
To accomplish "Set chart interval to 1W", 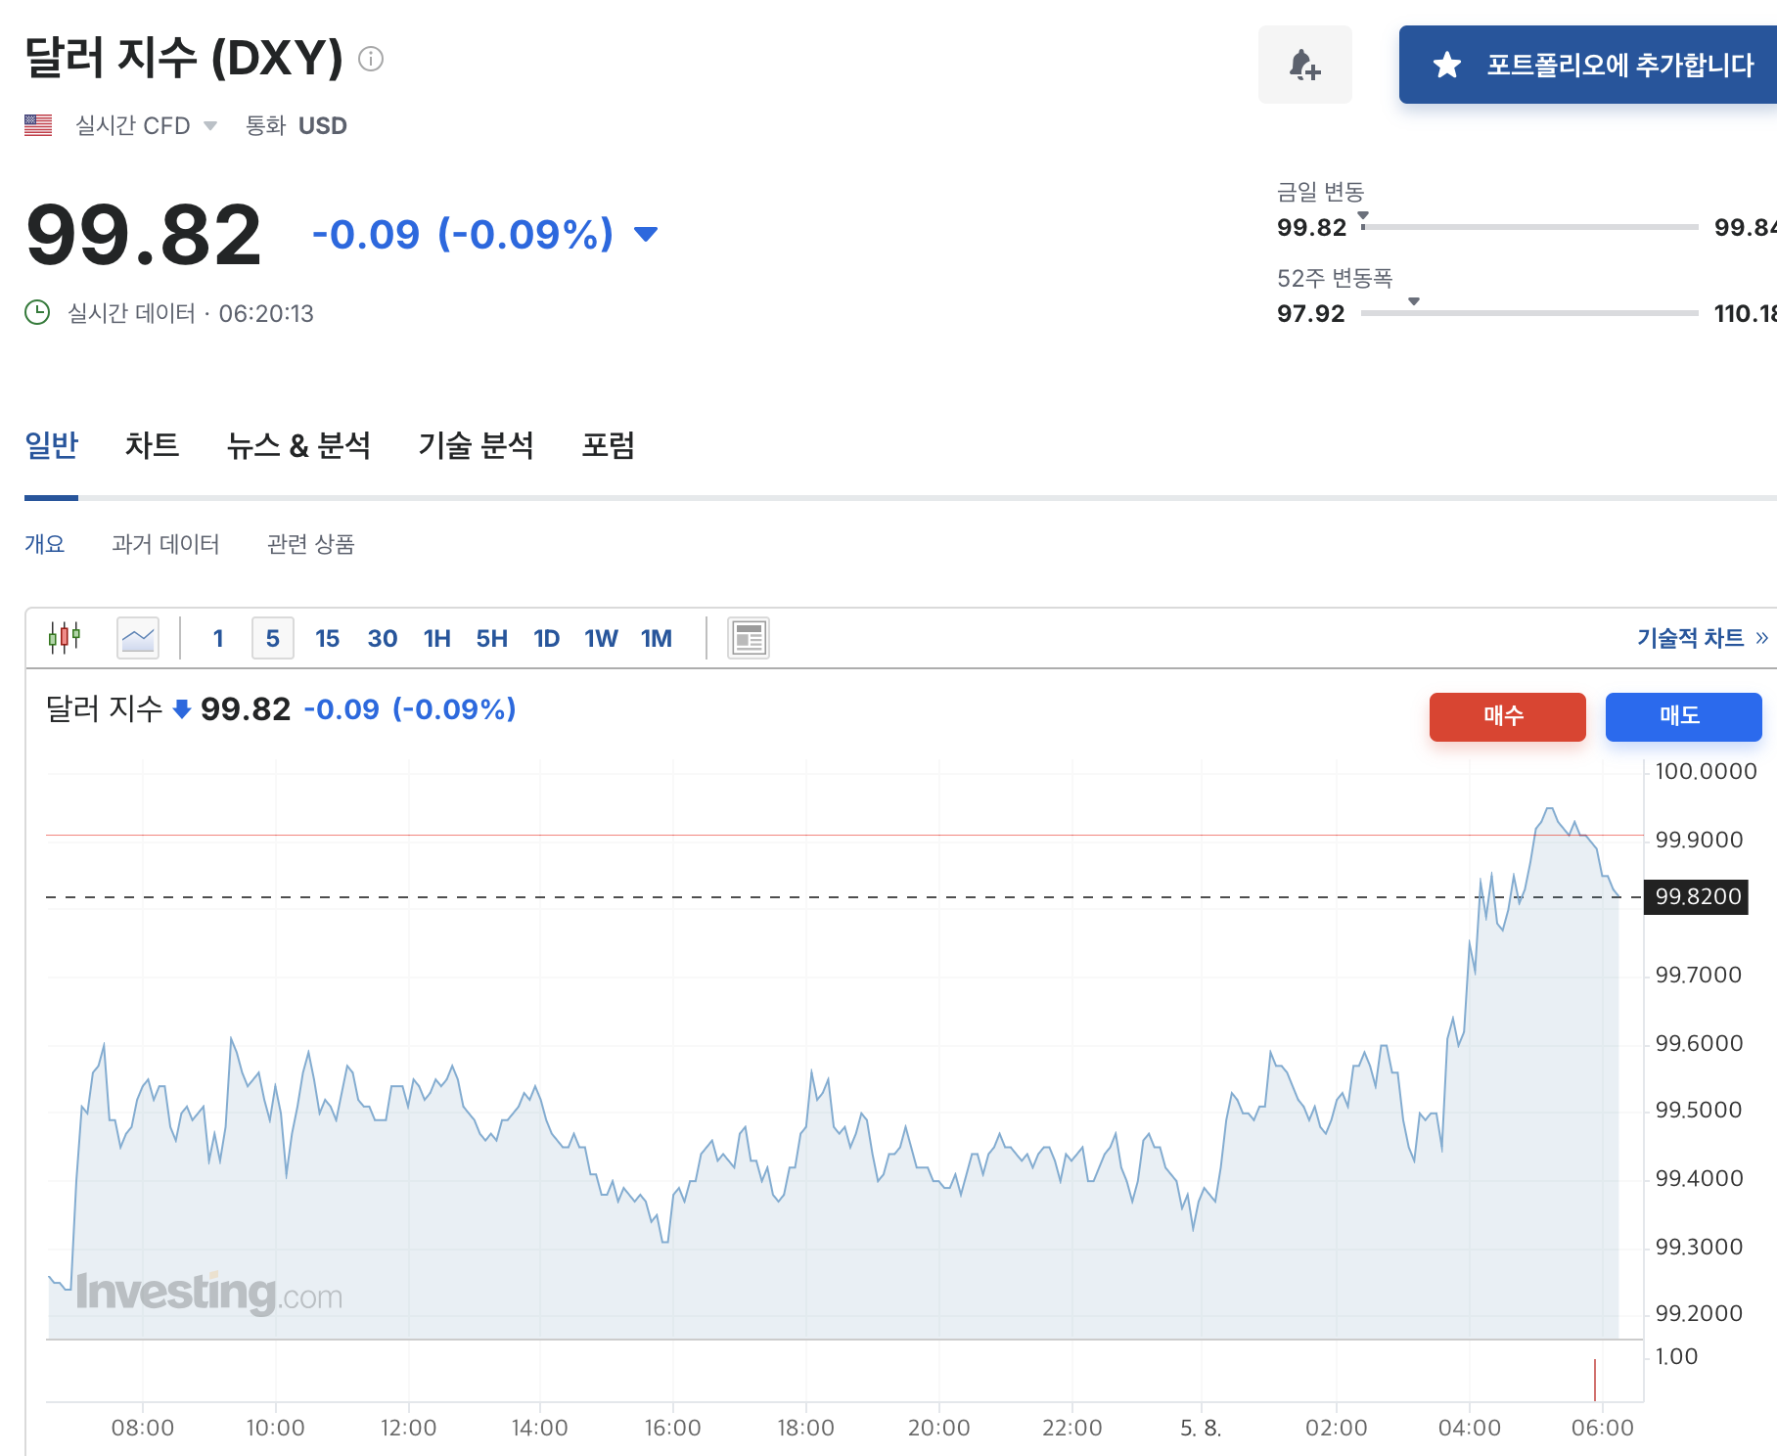I will point(602,639).
